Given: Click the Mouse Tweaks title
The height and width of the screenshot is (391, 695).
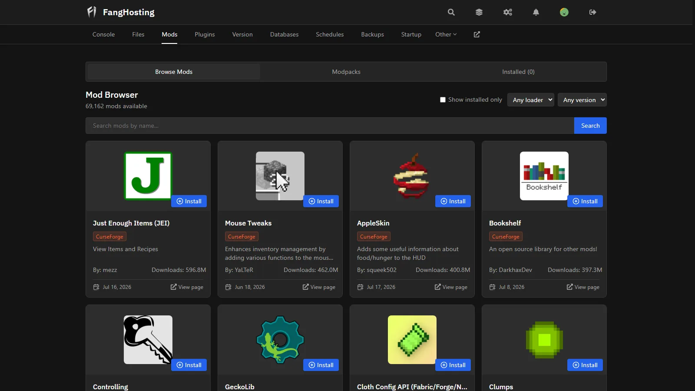Looking at the screenshot, I should 248,223.
